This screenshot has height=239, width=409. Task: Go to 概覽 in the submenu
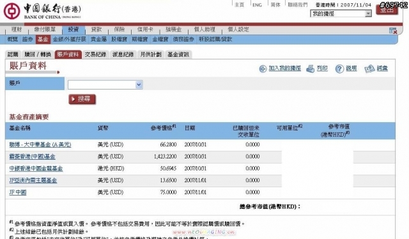point(13,39)
